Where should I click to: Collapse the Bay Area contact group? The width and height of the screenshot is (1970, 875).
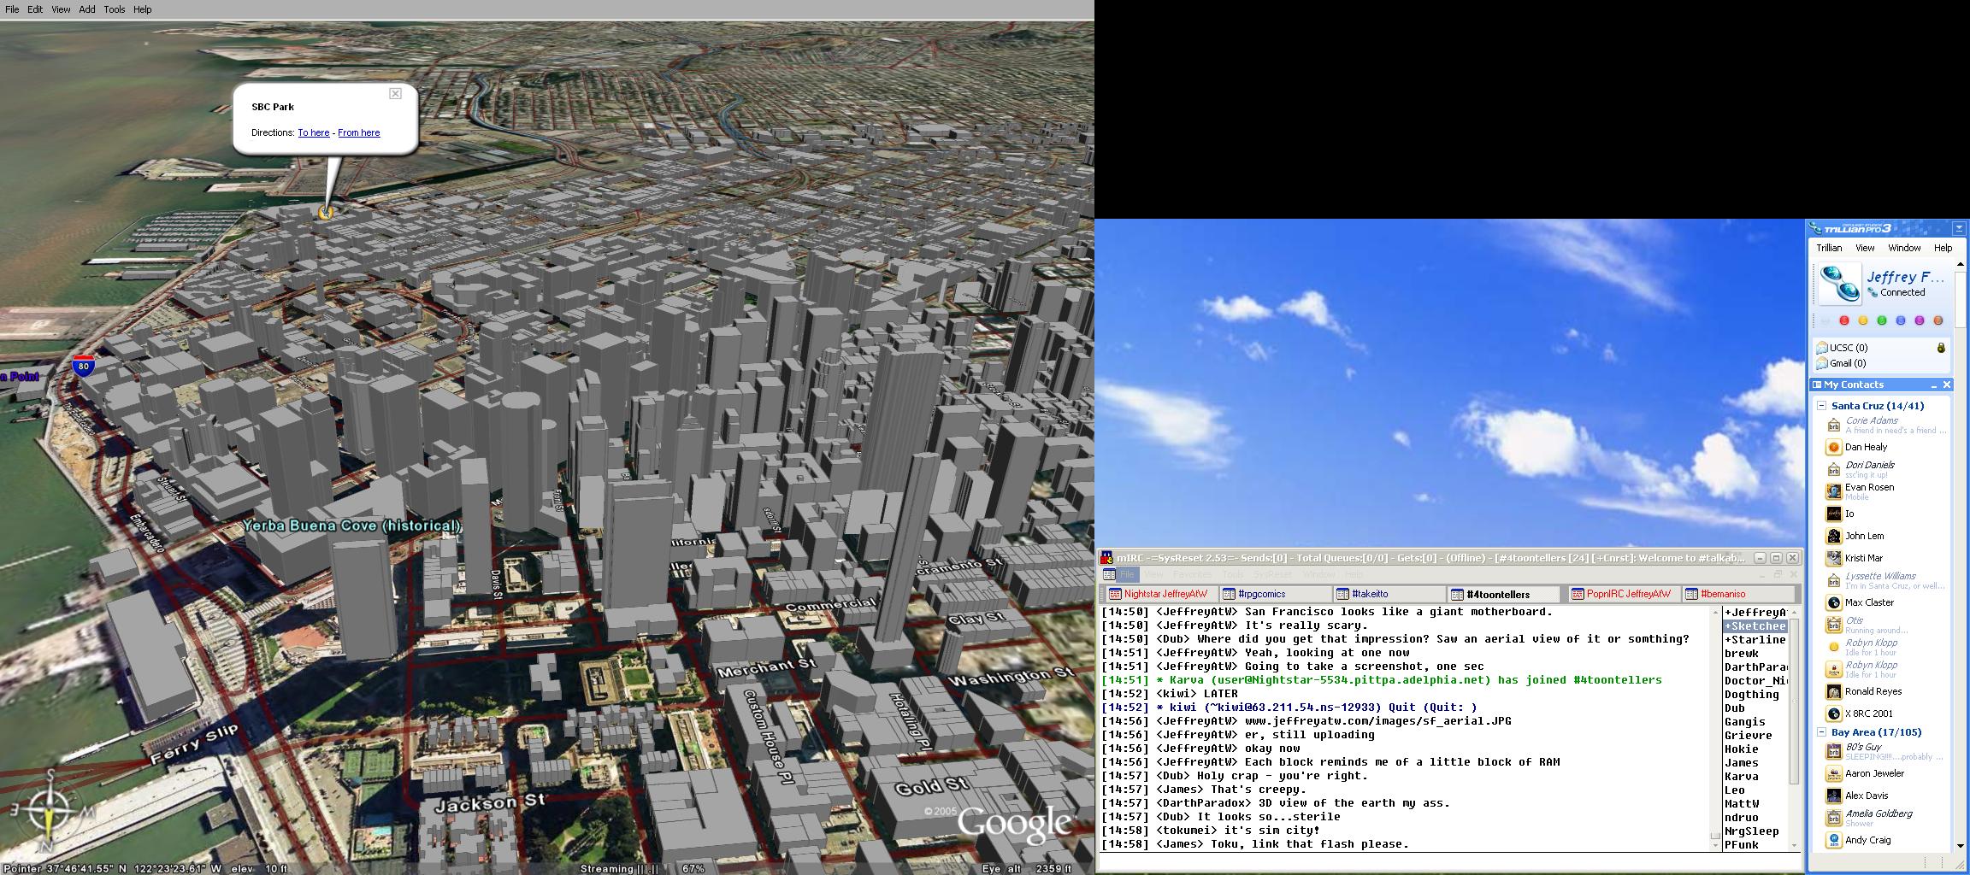tap(1821, 732)
